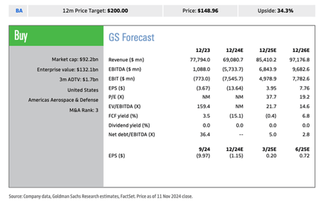The image size is (321, 201).
Task: Select EBITDA value 6,843.9
Action: pyautogui.click(x=268, y=69)
